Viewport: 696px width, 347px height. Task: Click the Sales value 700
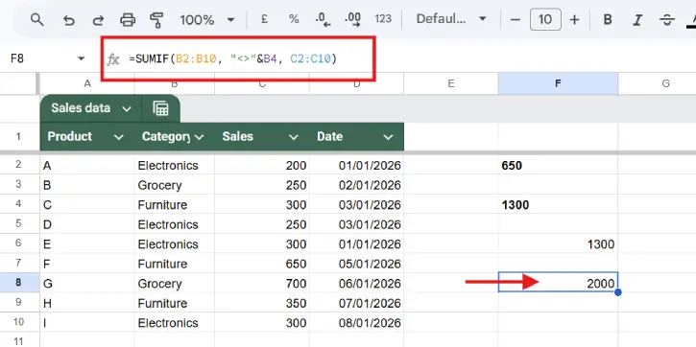coord(262,283)
